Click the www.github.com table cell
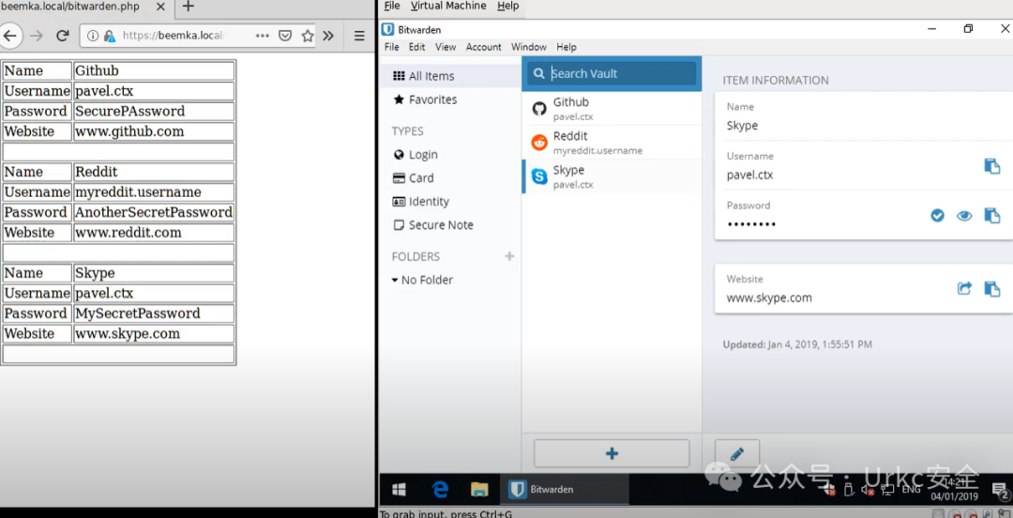This screenshot has width=1013, height=518. (x=154, y=131)
